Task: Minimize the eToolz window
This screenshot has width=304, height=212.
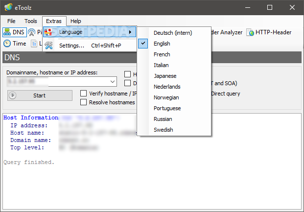Action: [x=248, y=7]
